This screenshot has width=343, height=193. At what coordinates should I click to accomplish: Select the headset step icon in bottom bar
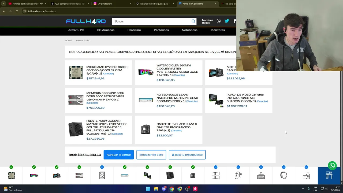(x=284, y=175)
